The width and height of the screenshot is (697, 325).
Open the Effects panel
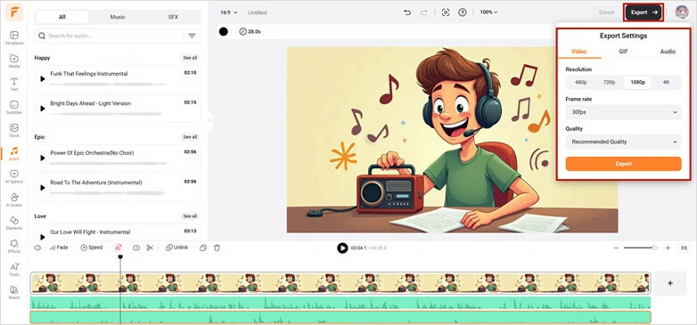14,246
